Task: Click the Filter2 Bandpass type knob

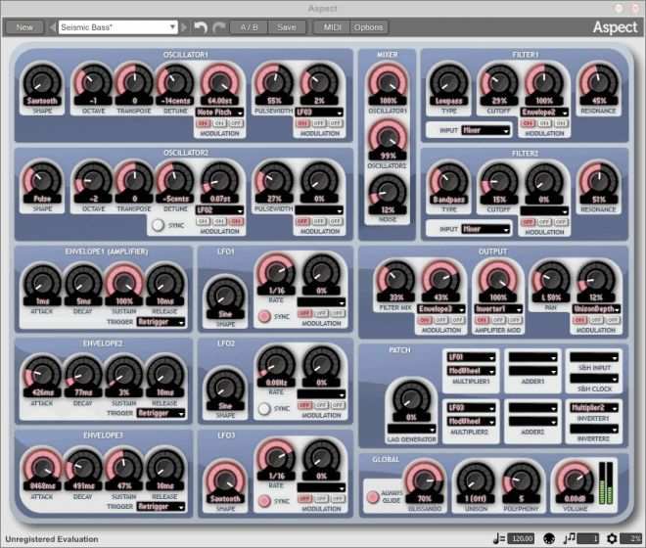Action: click(448, 180)
